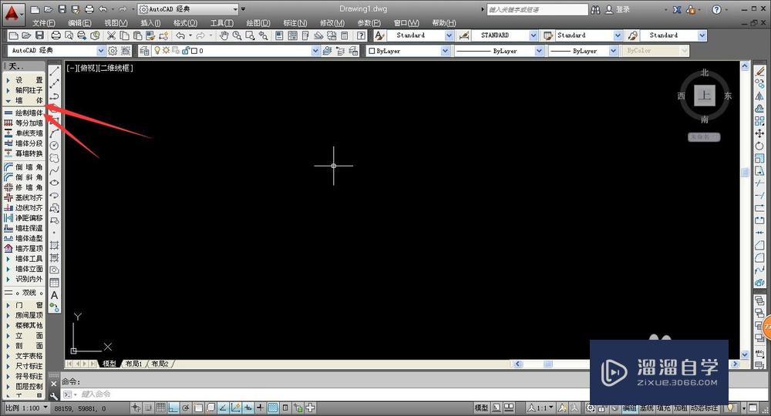Select the Multiline Text A tool
Viewport: 771px width, 416px height.
click(55, 295)
